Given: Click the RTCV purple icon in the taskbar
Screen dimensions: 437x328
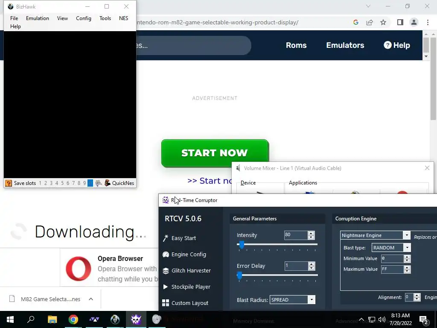Looking at the screenshot, I should pyautogui.click(x=136, y=319).
